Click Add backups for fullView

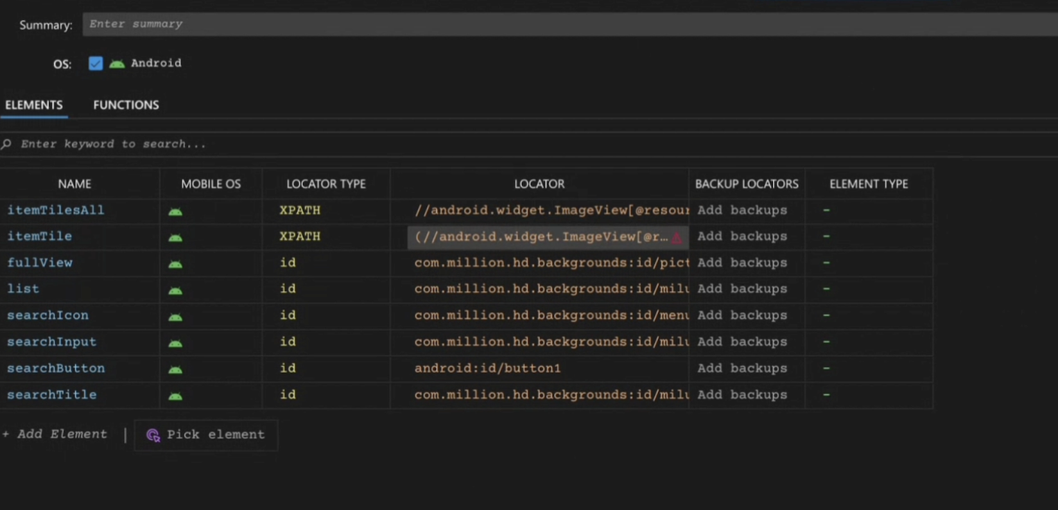742,263
